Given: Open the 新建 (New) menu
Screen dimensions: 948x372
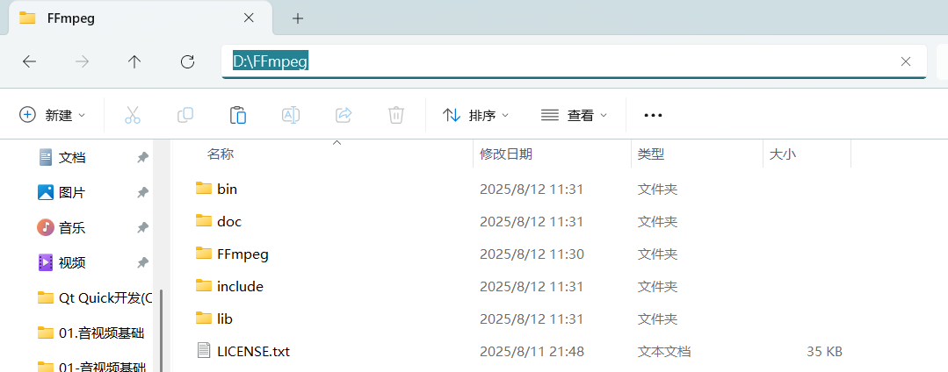Looking at the screenshot, I should click(53, 115).
